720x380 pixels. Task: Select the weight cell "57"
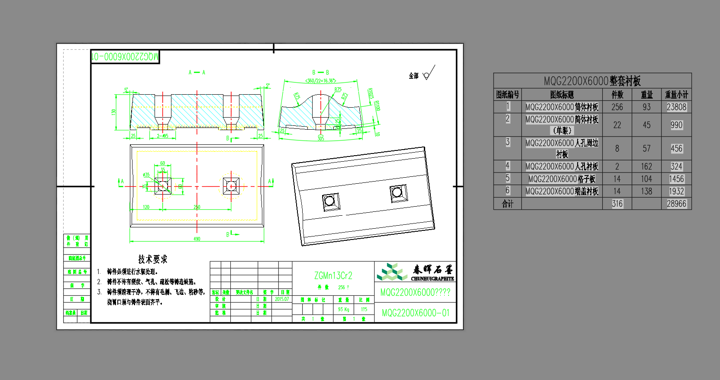646,148
